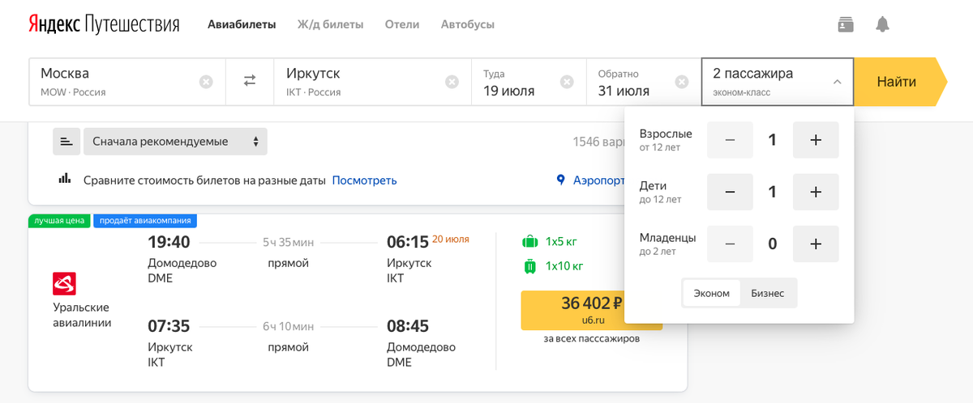Switch to the Ж/д билеты tab
Viewport: 973px width, 403px height.
pyautogui.click(x=330, y=24)
